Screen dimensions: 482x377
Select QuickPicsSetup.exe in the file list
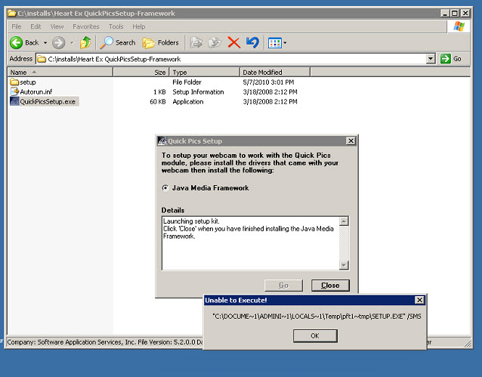point(48,101)
